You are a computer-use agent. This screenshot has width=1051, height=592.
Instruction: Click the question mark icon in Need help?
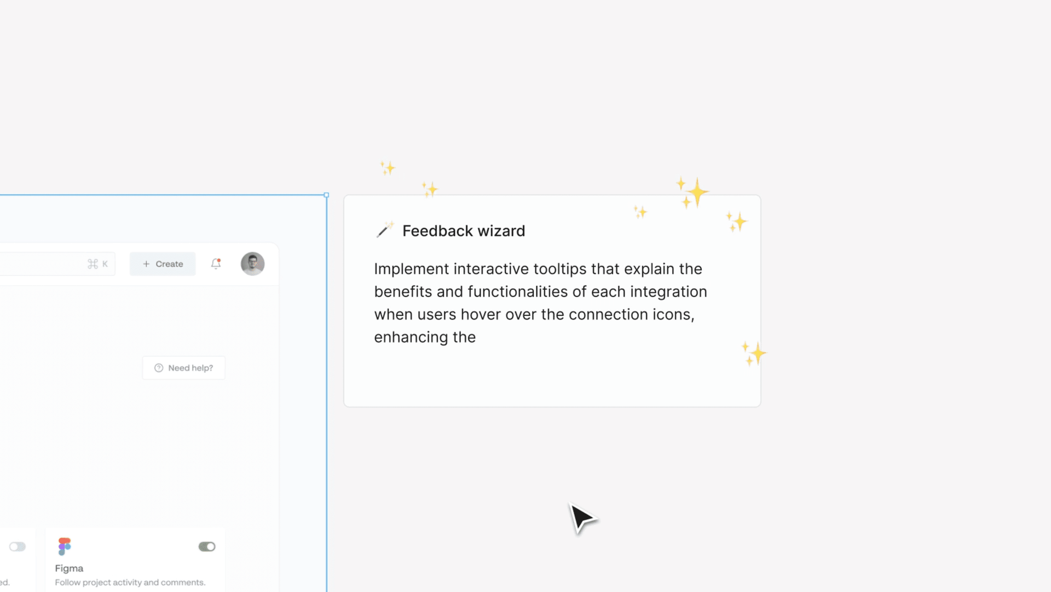159,368
